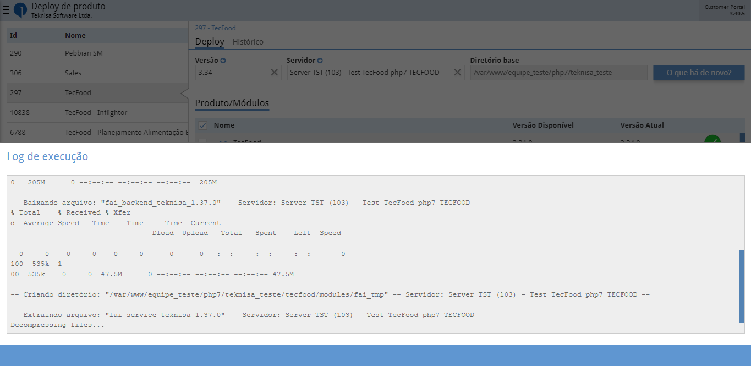Viewport: 751px width, 366px height.
Task: Click the Id 6788 cell
Action: point(18,133)
